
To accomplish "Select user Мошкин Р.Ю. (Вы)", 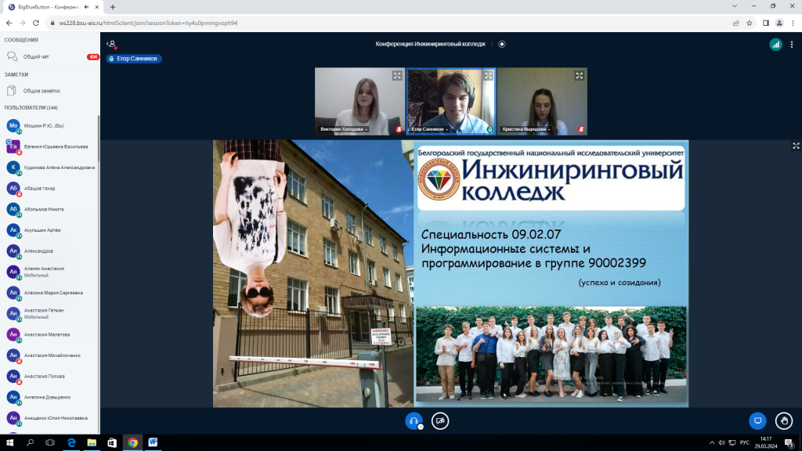I will 49,126.
